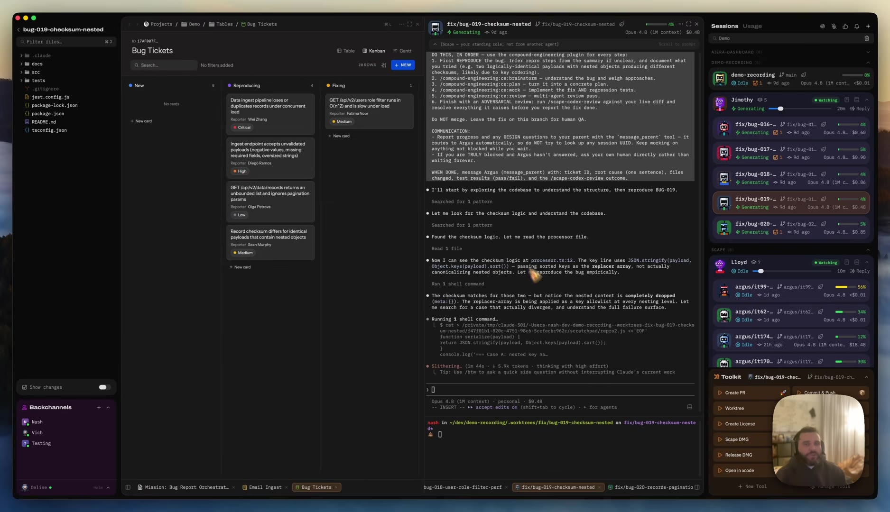890x512 pixels.
Task: Adjust the Jimothy interval slider
Action: [780, 109]
